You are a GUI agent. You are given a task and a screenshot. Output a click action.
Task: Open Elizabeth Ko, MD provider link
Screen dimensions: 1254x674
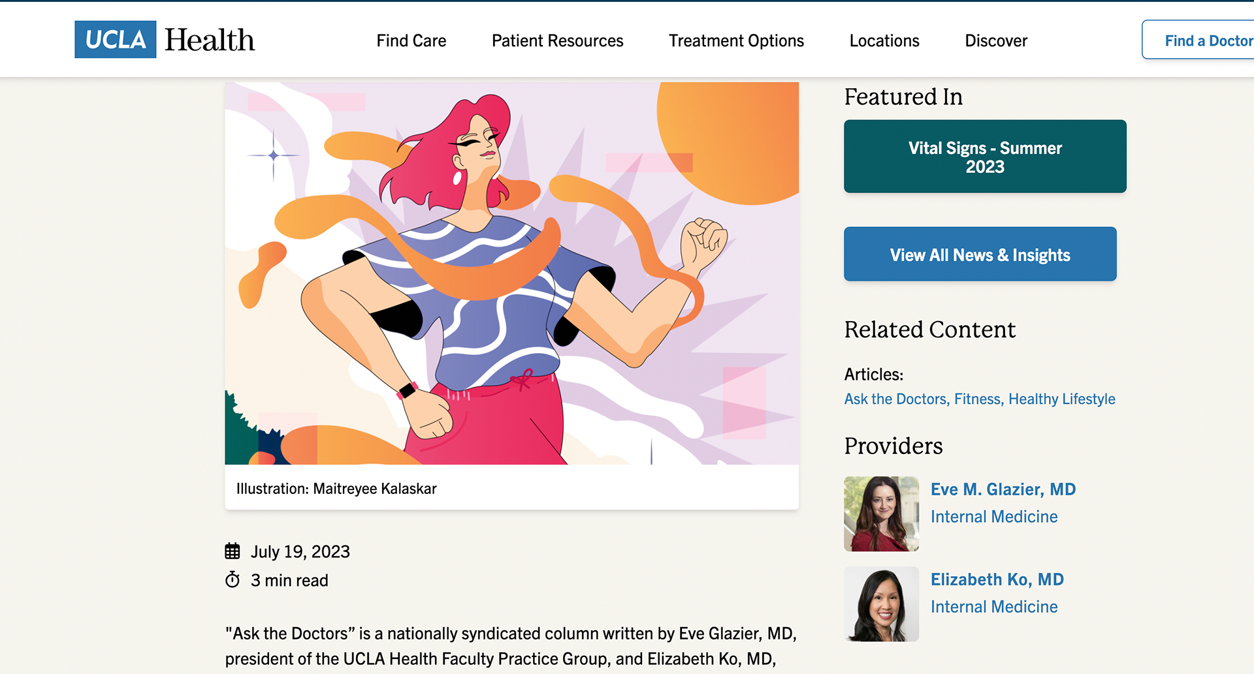point(997,579)
